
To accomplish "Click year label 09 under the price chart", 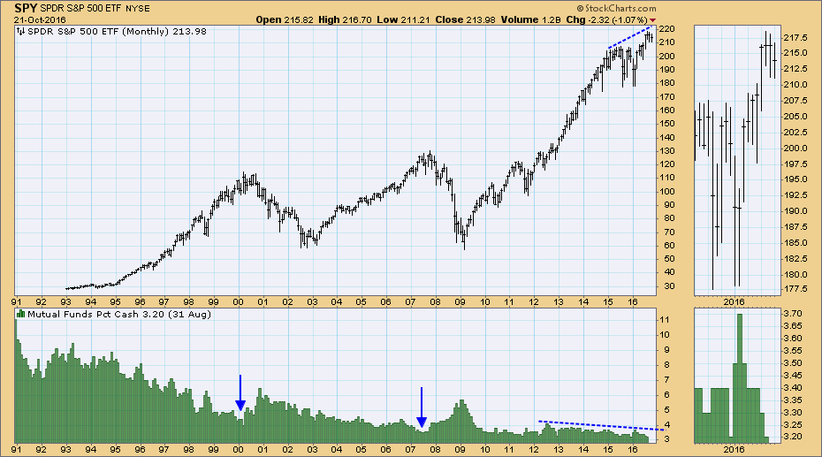I will click(460, 302).
